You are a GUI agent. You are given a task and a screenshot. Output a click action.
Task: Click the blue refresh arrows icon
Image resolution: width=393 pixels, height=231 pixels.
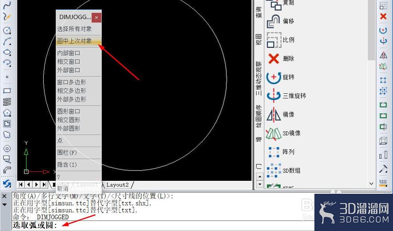(7, 184)
